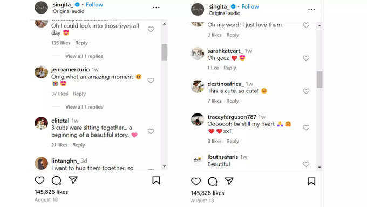Open more options menu in right panel header

click(x=311, y=9)
